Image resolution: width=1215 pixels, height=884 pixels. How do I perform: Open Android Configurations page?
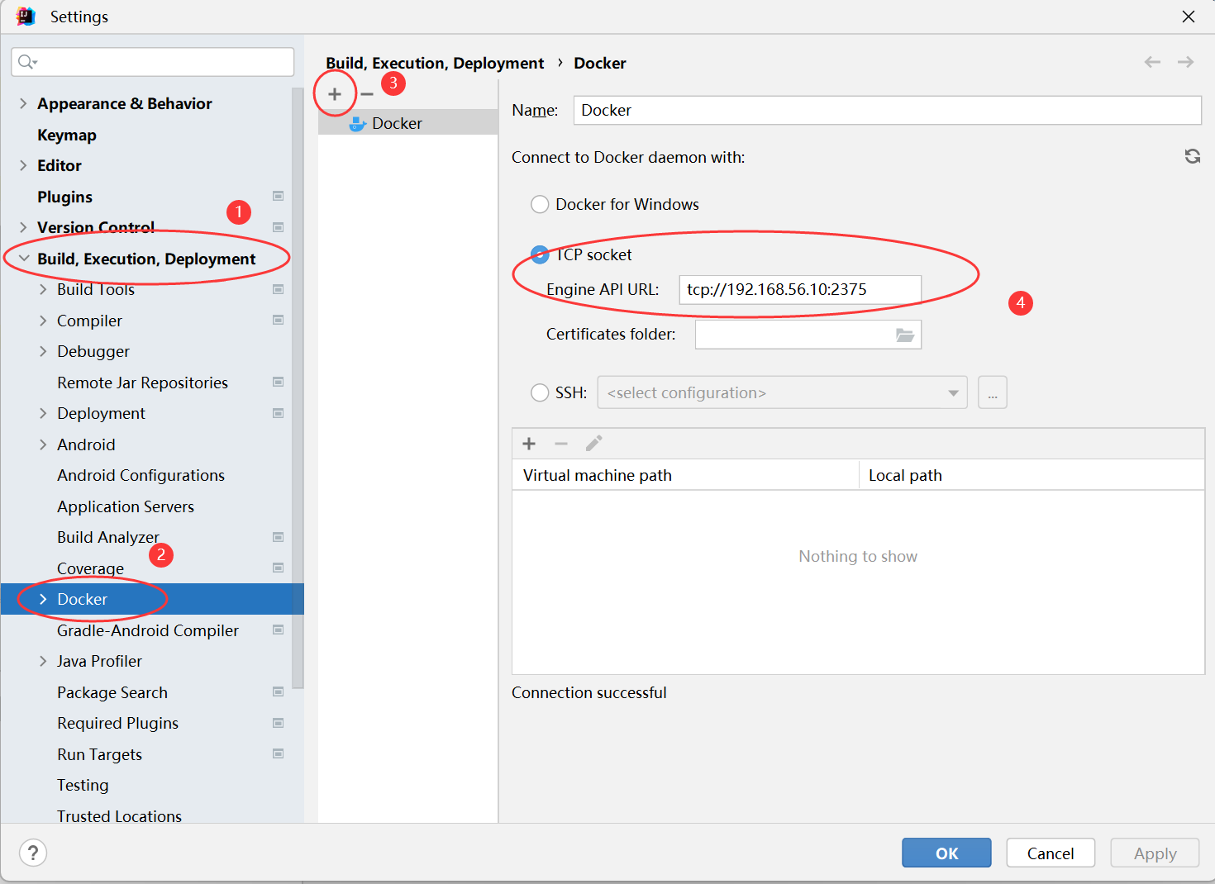[x=141, y=475]
